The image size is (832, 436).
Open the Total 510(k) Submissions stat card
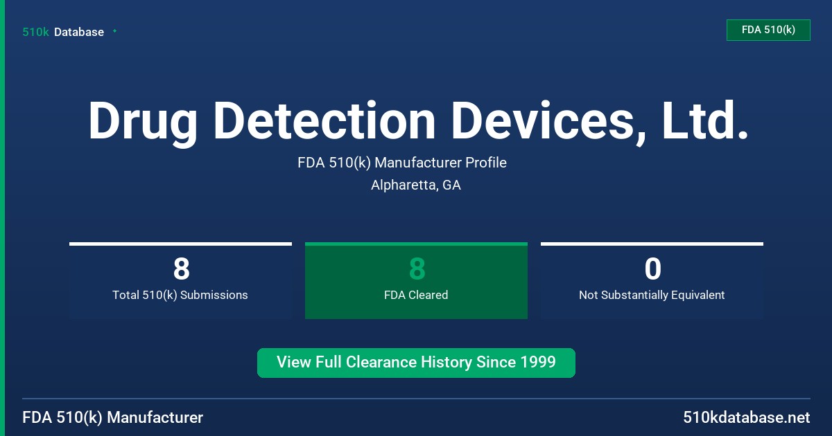(x=180, y=280)
